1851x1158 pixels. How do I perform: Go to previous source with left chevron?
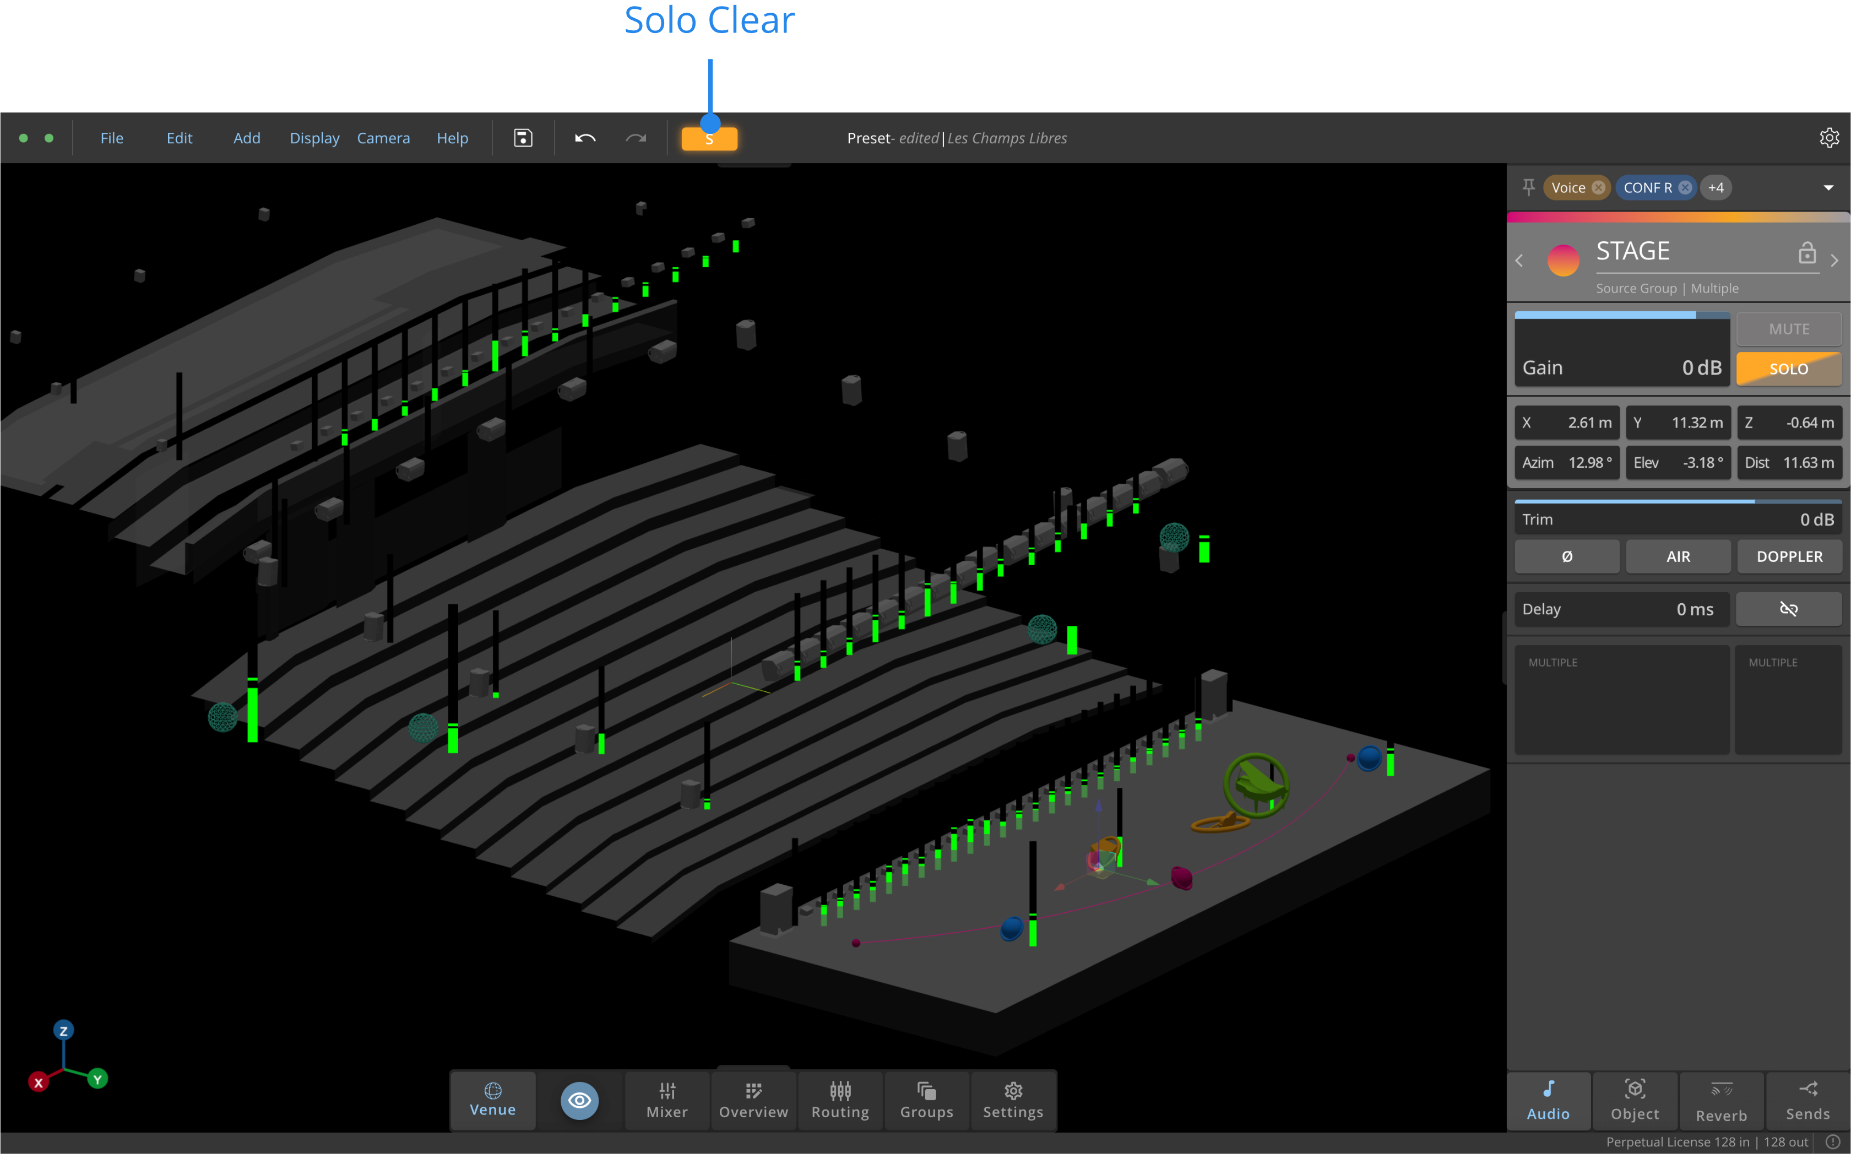[1519, 261]
